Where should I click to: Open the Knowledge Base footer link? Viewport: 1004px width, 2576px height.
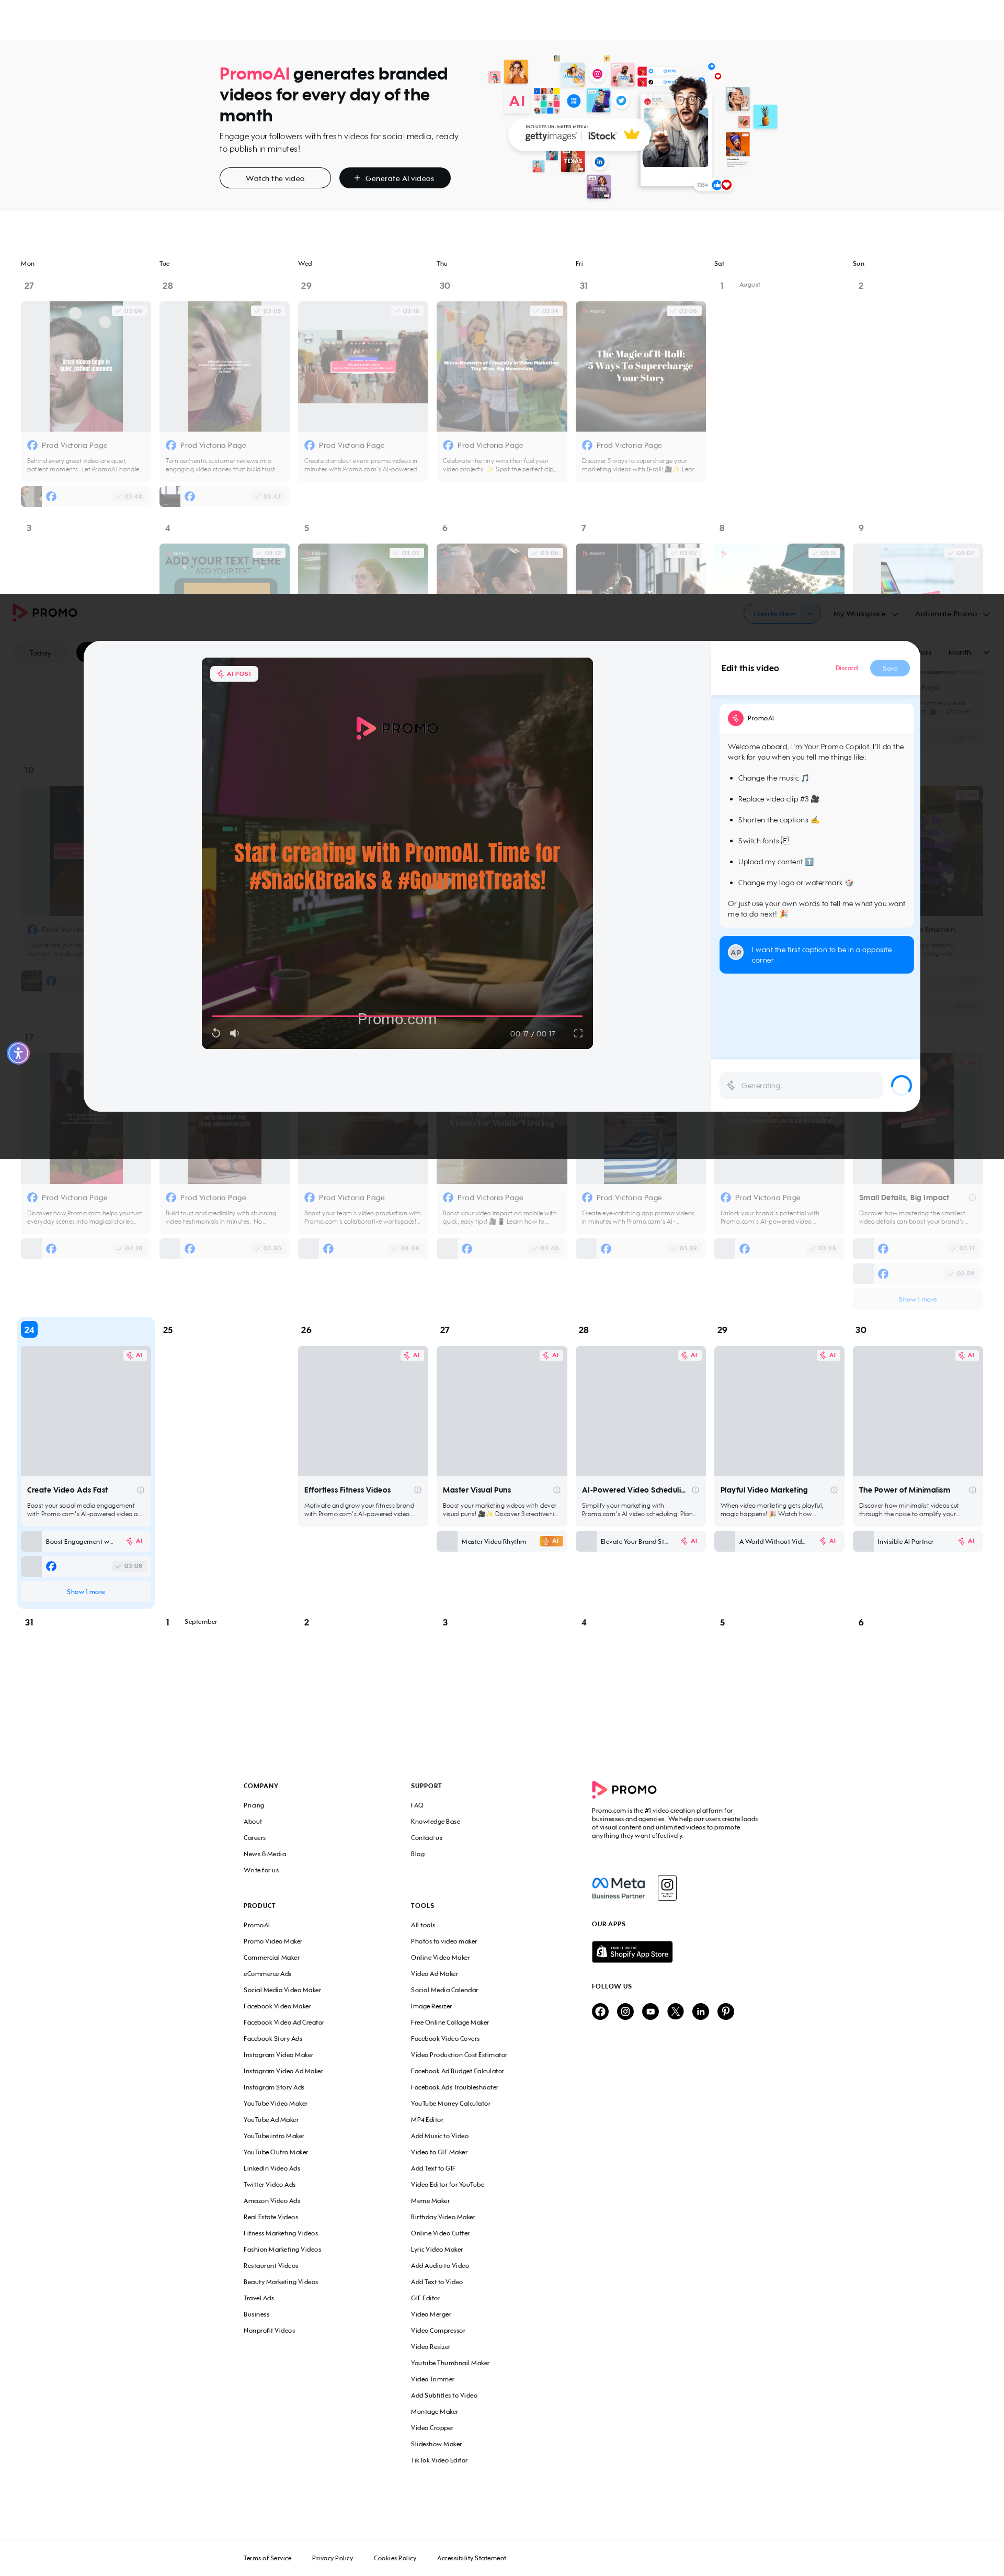[x=435, y=1821]
